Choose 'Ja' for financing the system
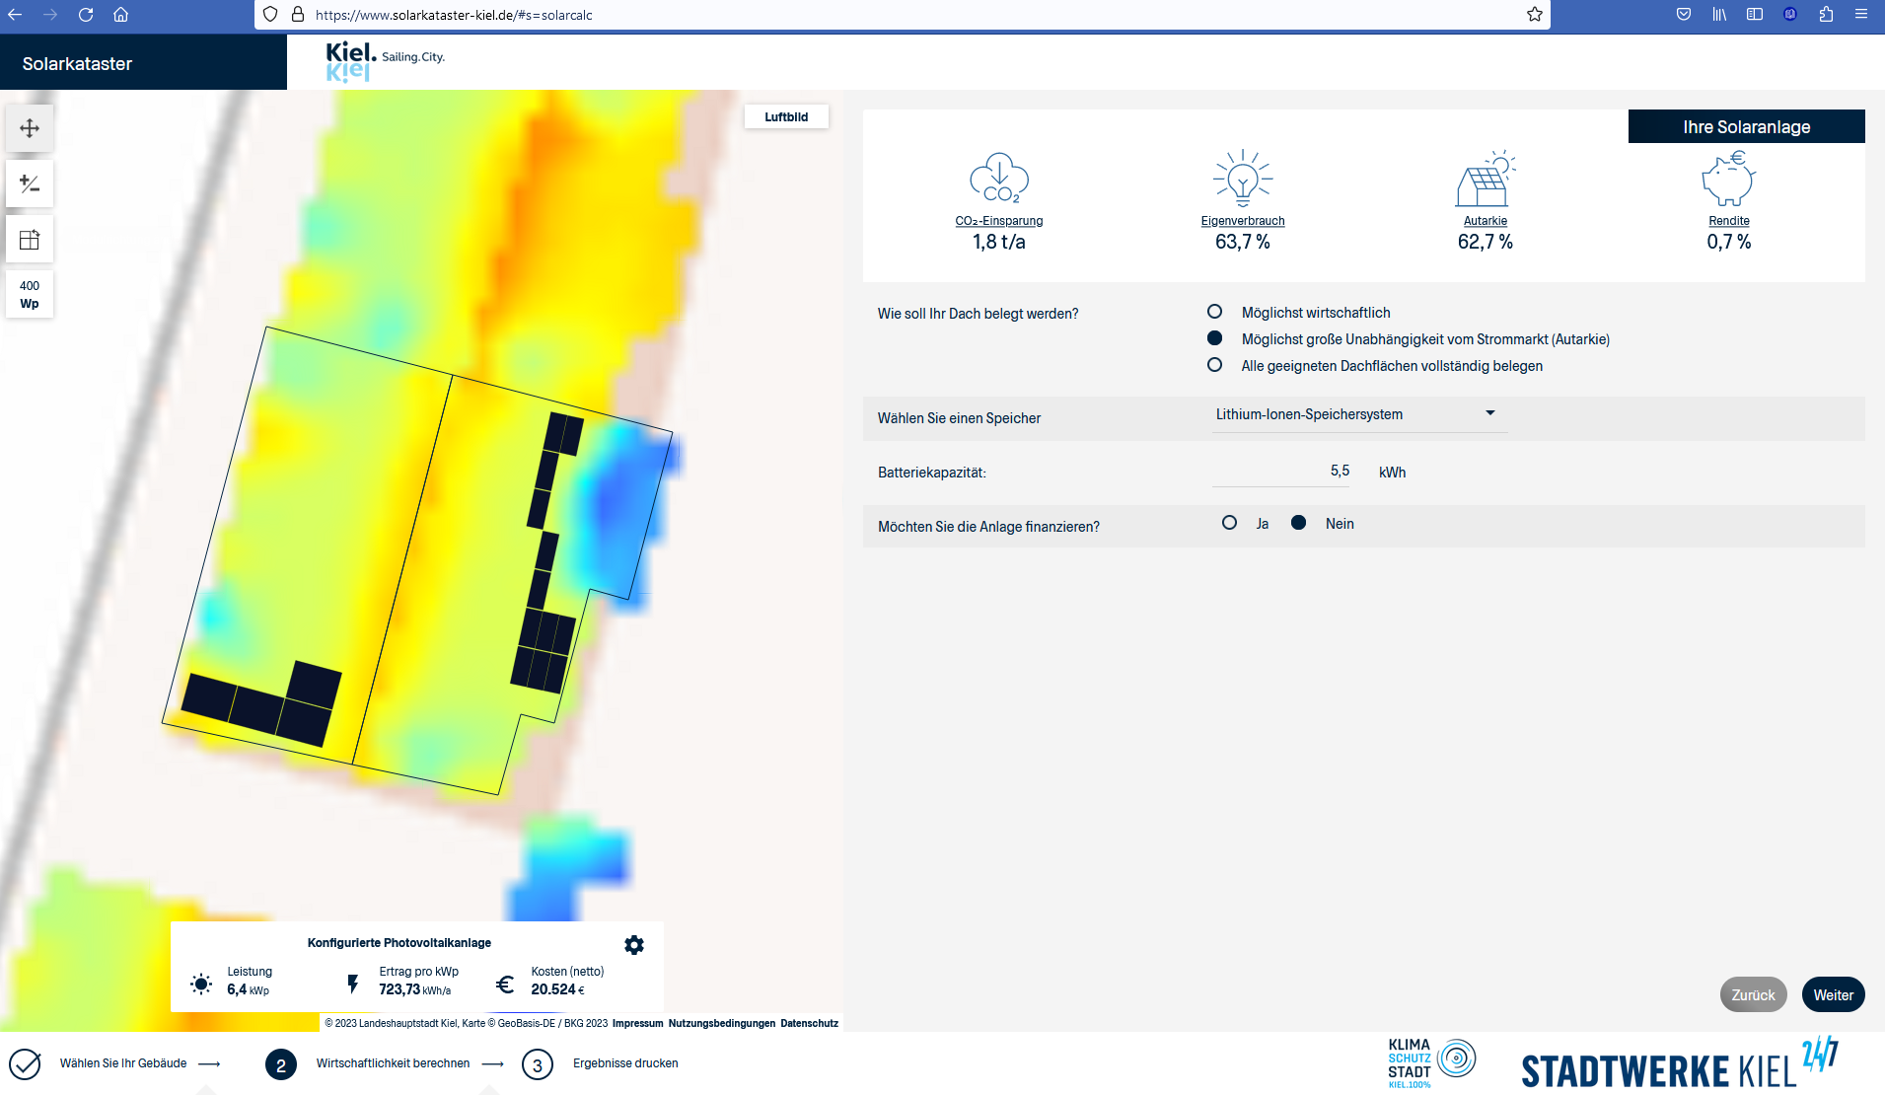 click(x=1229, y=523)
